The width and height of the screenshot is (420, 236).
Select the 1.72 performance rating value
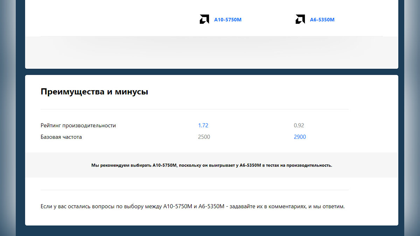click(203, 126)
